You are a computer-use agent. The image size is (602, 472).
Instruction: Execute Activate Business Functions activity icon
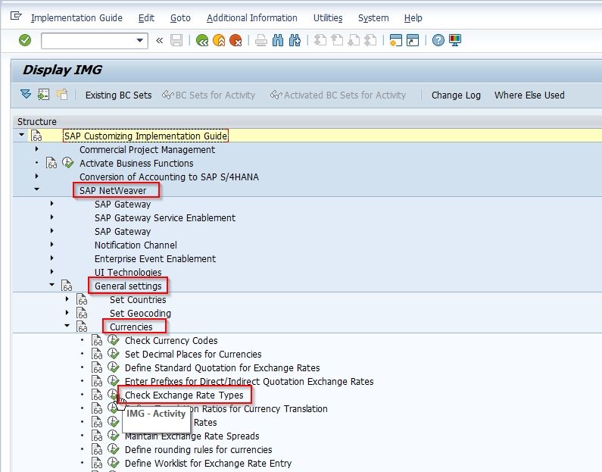[68, 163]
